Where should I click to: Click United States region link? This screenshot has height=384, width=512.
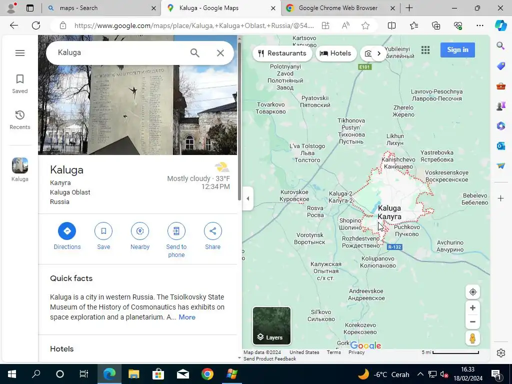point(304,352)
